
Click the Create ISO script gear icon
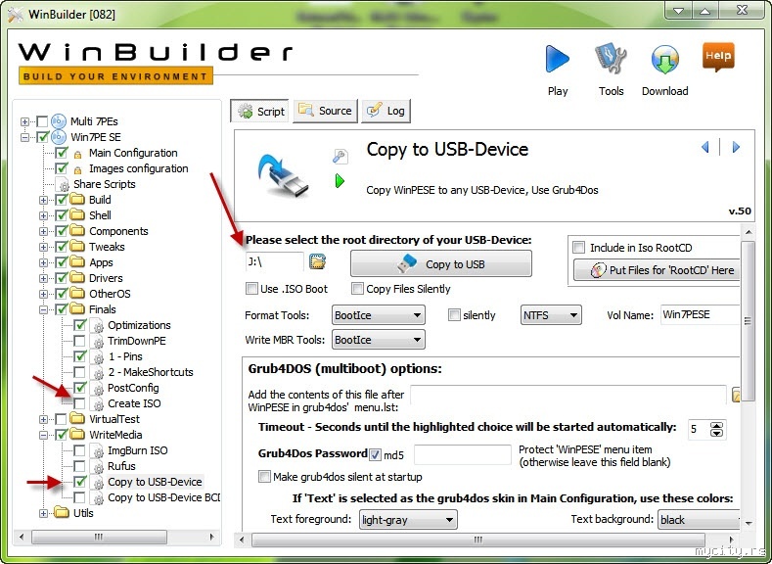(99, 404)
